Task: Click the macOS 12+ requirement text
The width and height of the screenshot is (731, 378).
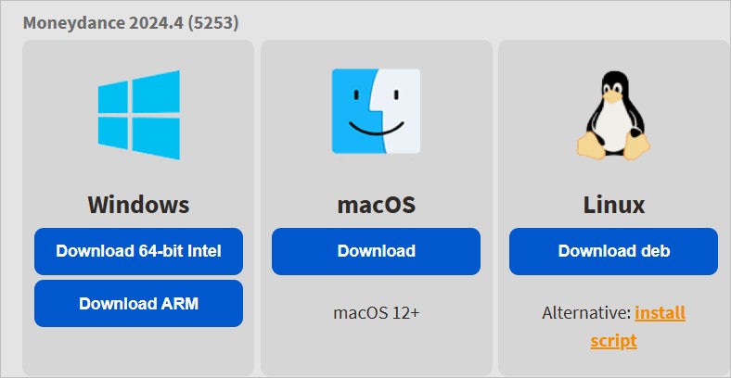Action: (376, 312)
